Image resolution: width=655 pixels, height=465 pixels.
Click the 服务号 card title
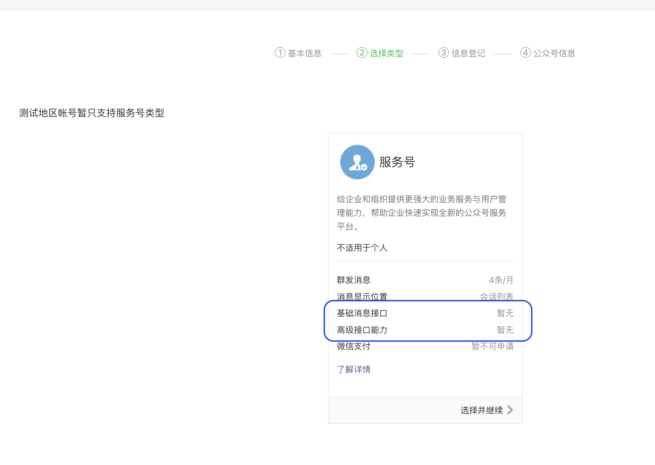click(397, 162)
